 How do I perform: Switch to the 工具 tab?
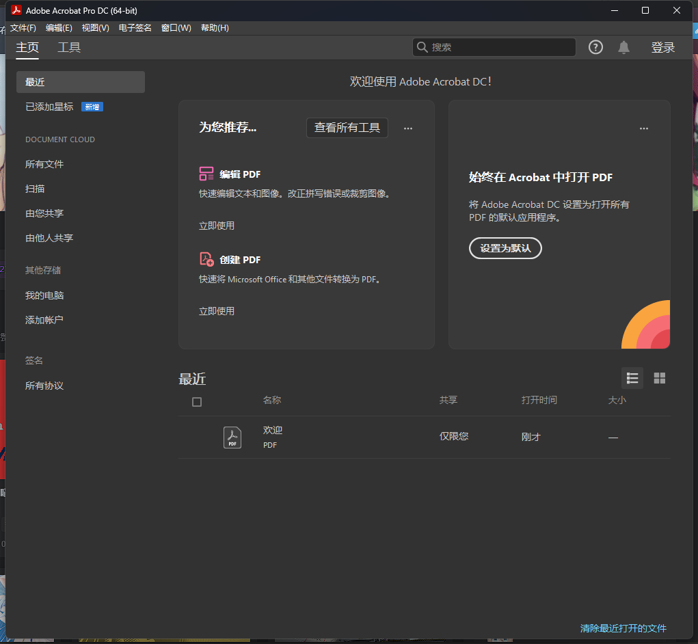pyautogui.click(x=68, y=47)
